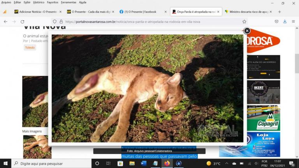Open Word from taskbar
The width and height of the screenshot is (299, 168).
click(144, 163)
